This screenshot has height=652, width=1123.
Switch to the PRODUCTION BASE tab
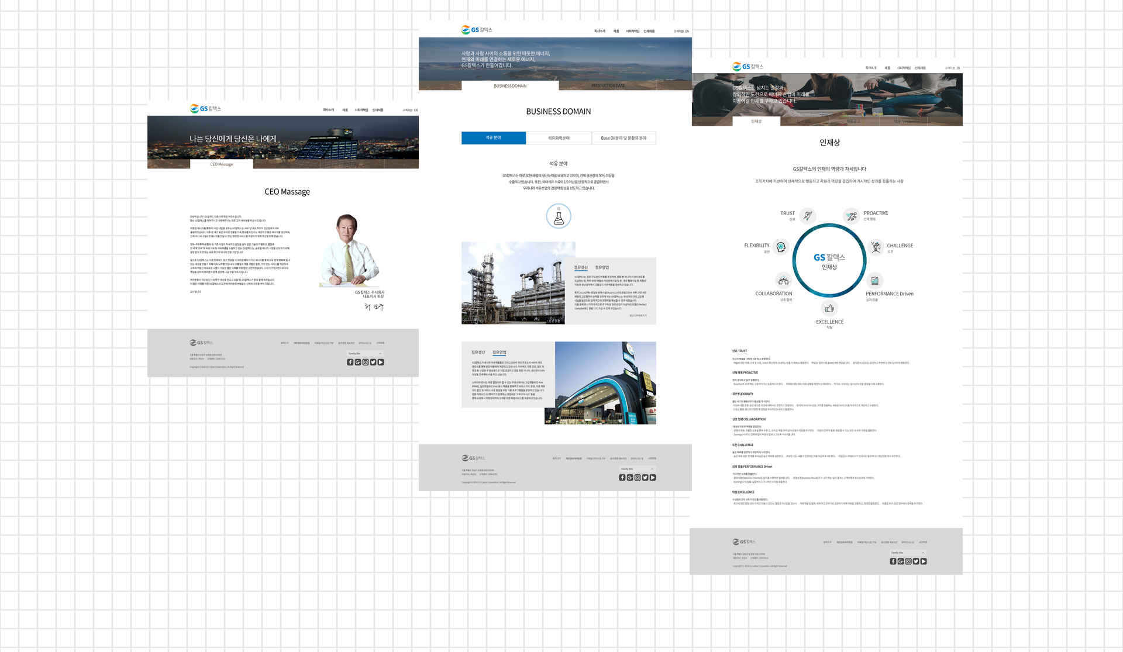click(x=608, y=86)
